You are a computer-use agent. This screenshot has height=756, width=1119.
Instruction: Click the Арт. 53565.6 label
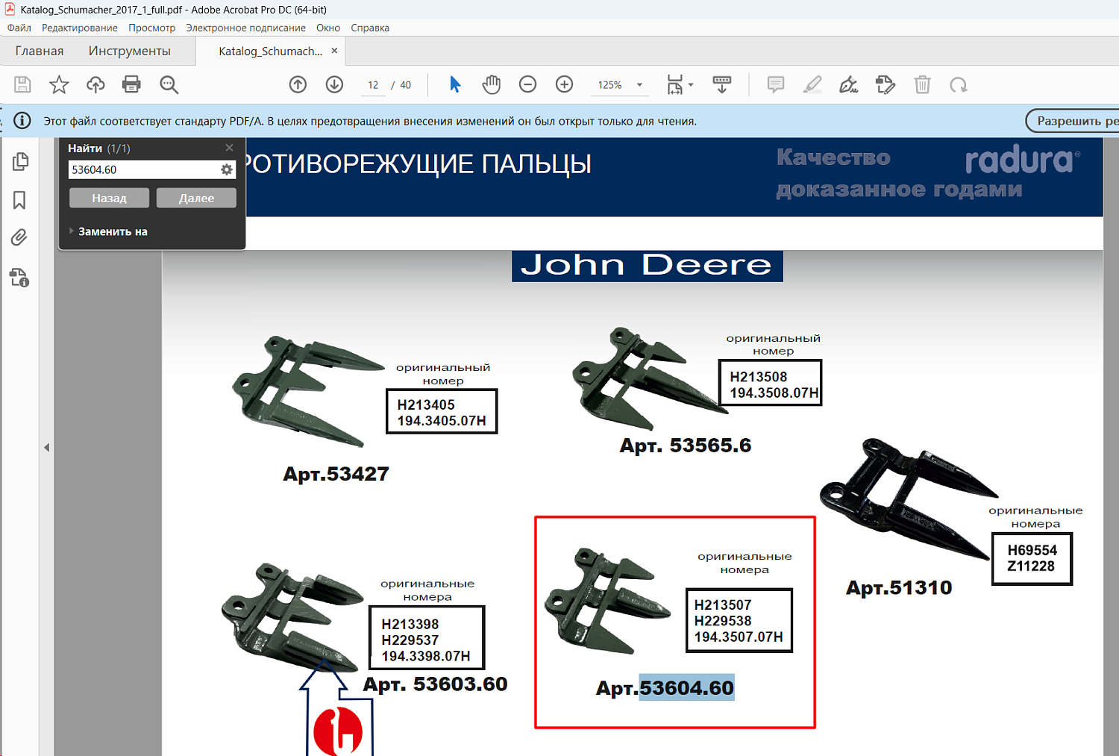[x=686, y=446]
